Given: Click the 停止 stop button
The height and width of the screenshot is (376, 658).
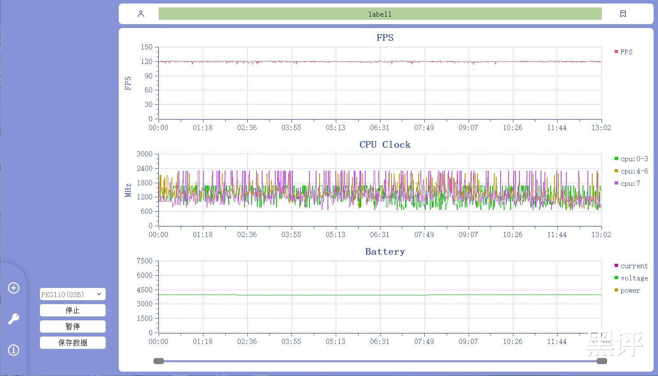Looking at the screenshot, I should (73, 310).
